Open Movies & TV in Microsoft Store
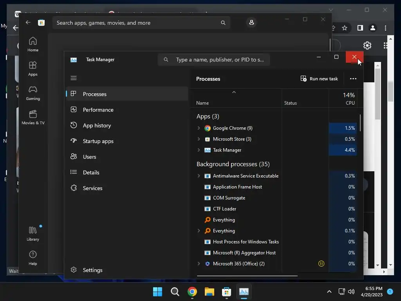Image resolution: width=401 pixels, height=301 pixels. pyautogui.click(x=33, y=118)
